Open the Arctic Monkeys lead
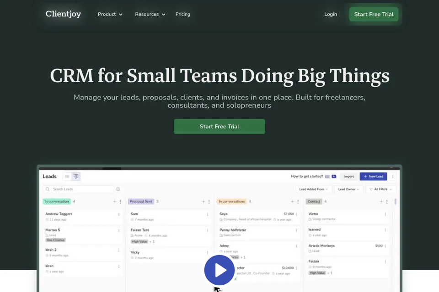The image size is (439, 292). [x=347, y=248]
